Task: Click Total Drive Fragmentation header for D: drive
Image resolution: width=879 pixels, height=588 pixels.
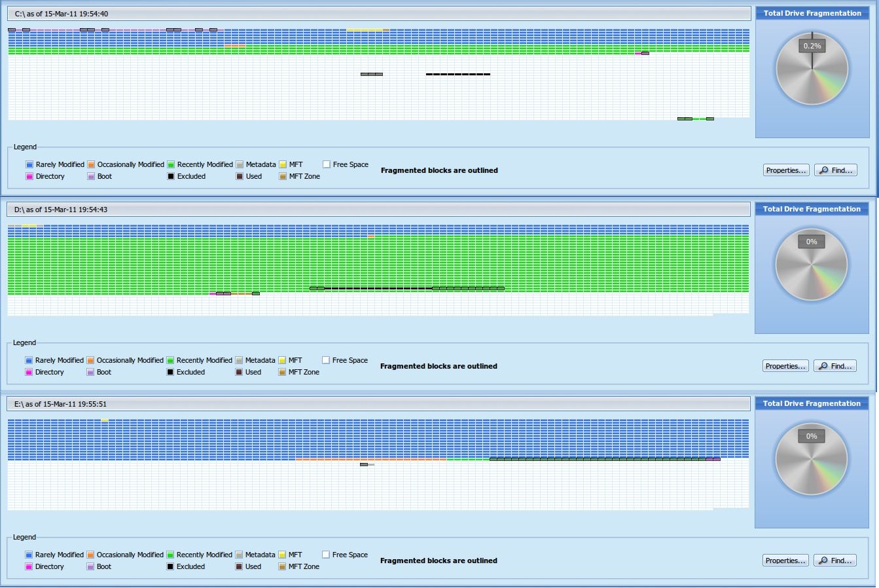Action: pyautogui.click(x=812, y=210)
